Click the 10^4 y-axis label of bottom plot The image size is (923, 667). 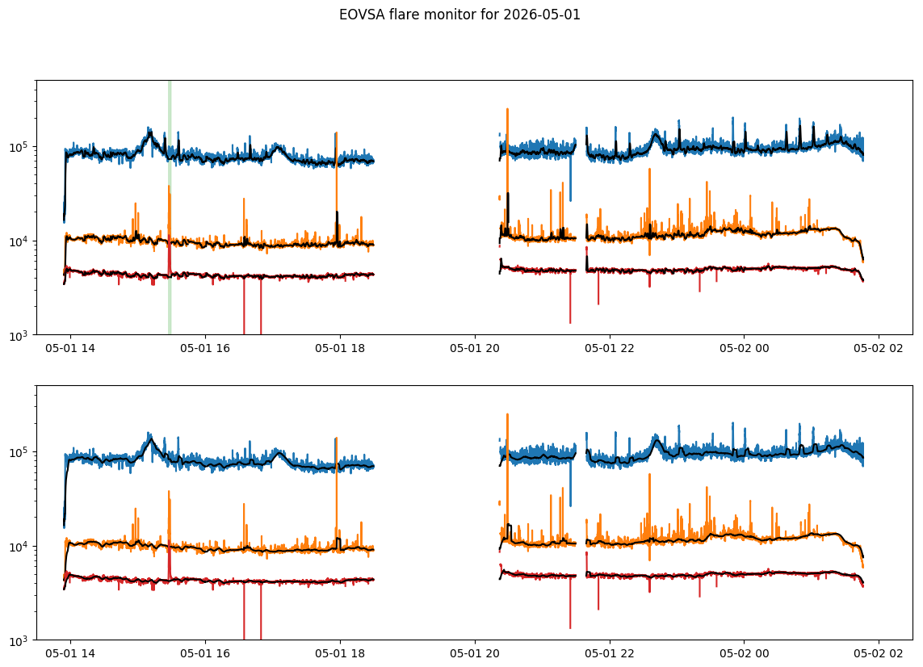(x=21, y=547)
